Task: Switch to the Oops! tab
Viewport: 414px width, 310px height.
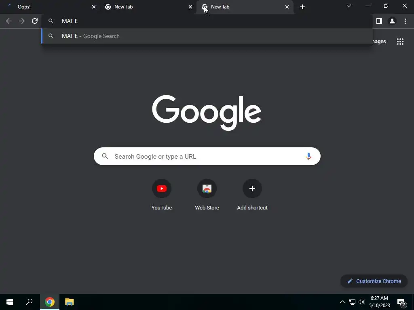Action: (x=50, y=7)
